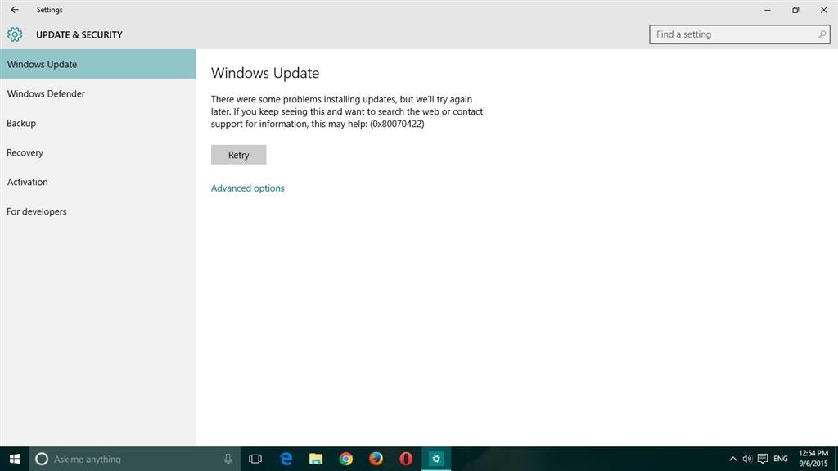
Task: Focus the Find a setting search box
Action: (740, 34)
